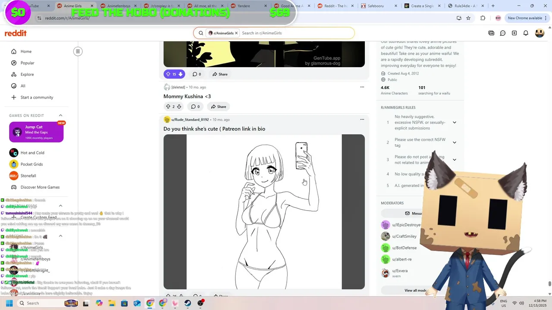Click Discover More Games
Viewport: 552px width, 310px height.
36,187
